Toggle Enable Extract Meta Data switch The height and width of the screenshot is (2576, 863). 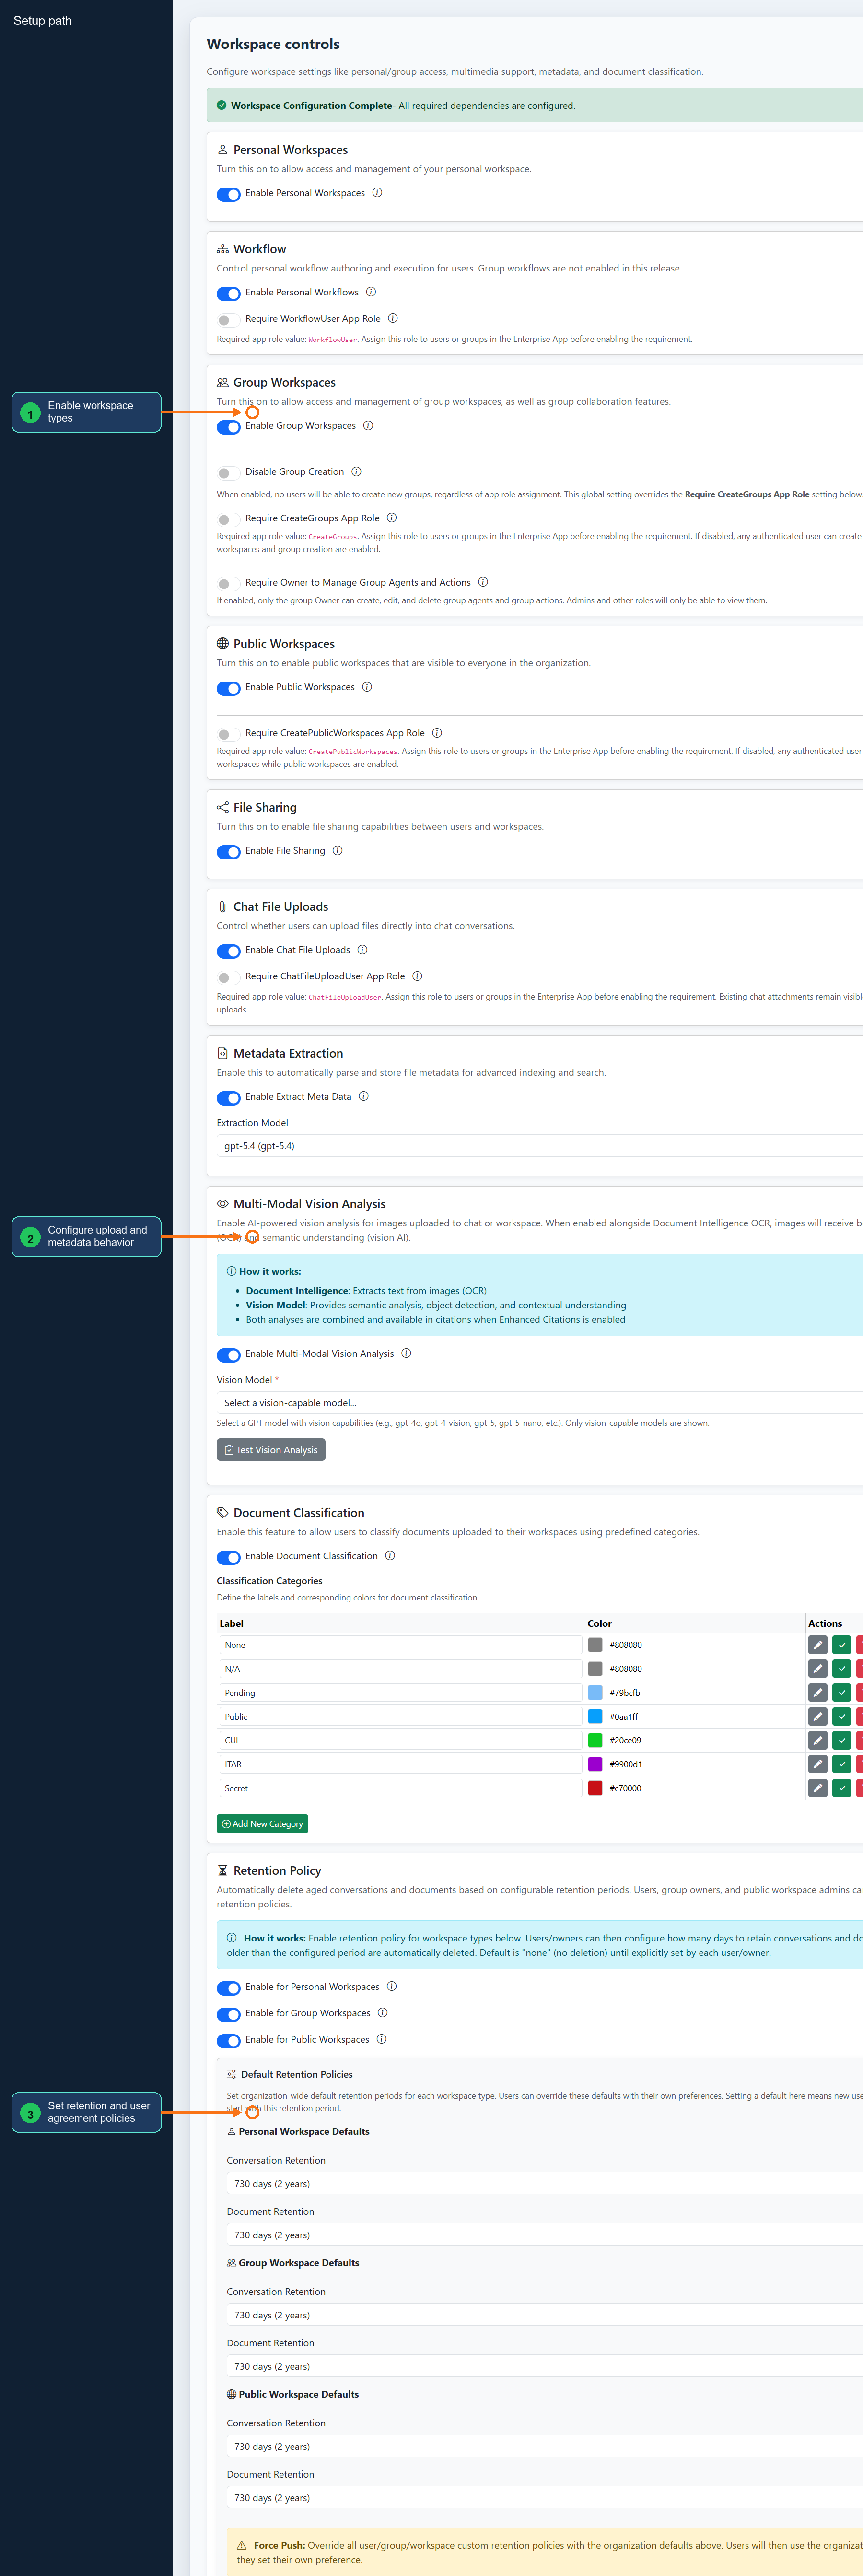pos(228,1098)
